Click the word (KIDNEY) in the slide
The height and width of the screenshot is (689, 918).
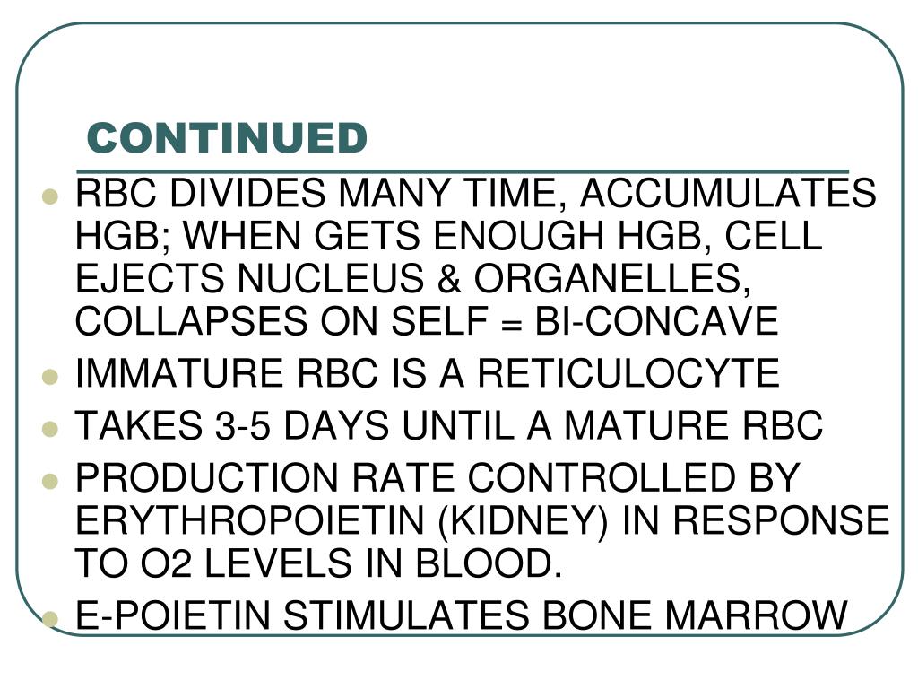524,521
